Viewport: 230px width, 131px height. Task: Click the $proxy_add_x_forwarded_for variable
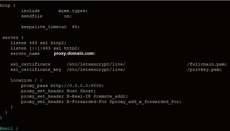145,102
